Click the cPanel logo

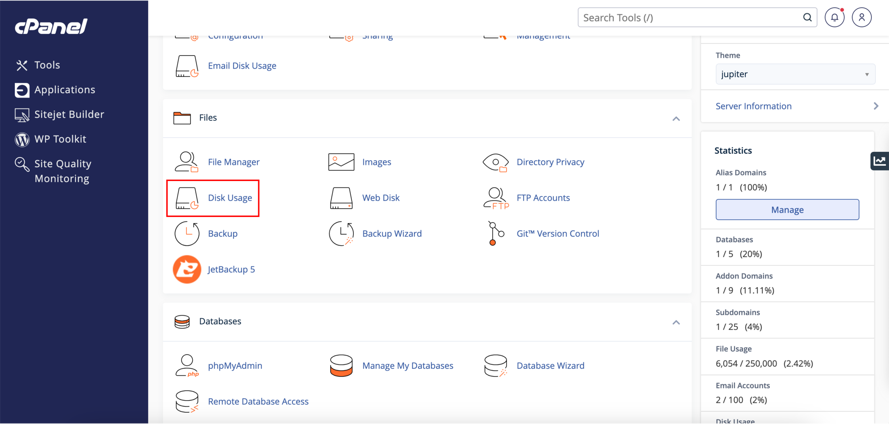(x=51, y=26)
